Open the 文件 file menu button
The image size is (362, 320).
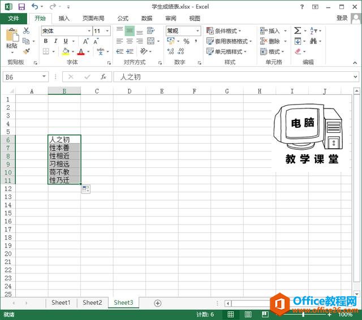pyautogui.click(x=14, y=18)
